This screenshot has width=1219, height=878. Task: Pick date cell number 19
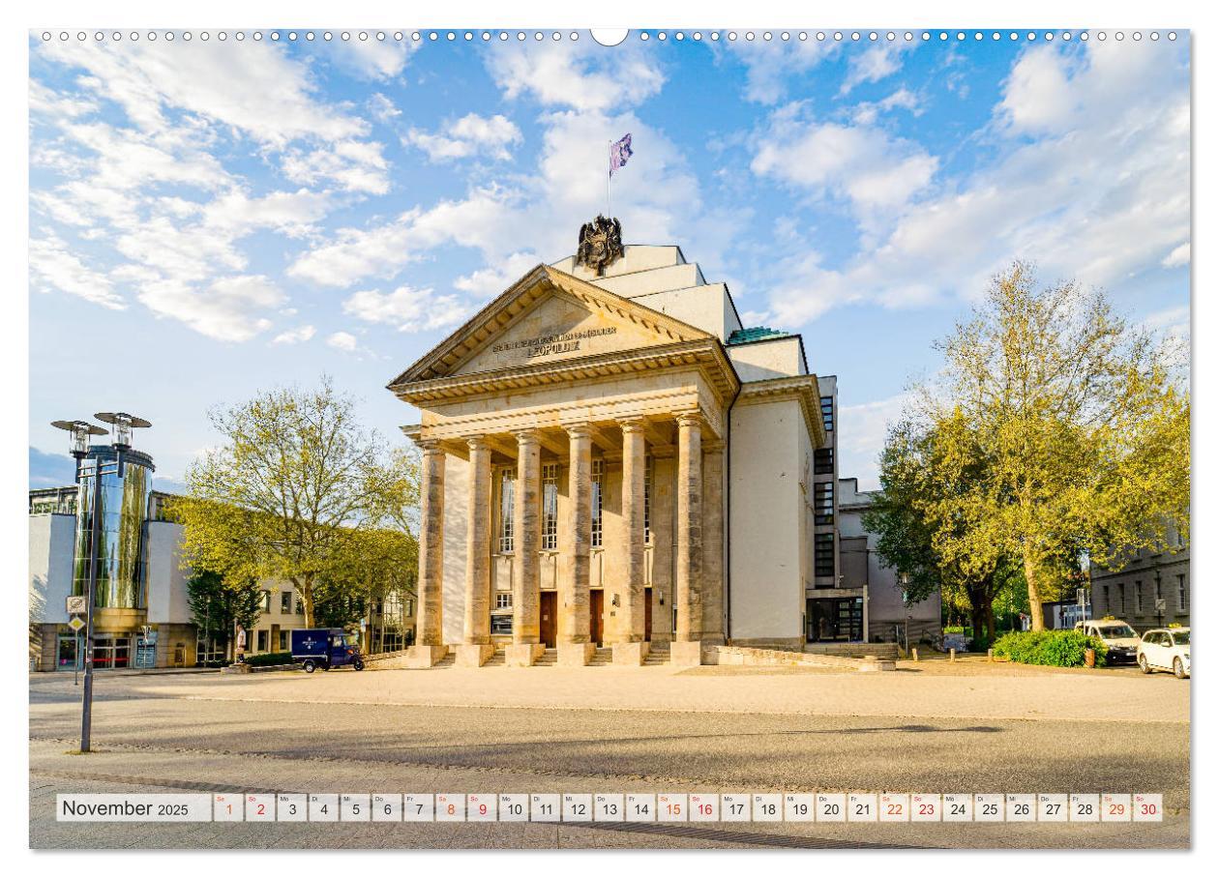[x=799, y=808]
